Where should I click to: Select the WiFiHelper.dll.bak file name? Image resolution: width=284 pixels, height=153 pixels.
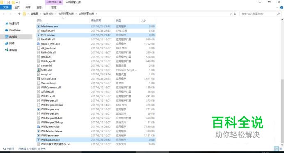tap(52, 105)
